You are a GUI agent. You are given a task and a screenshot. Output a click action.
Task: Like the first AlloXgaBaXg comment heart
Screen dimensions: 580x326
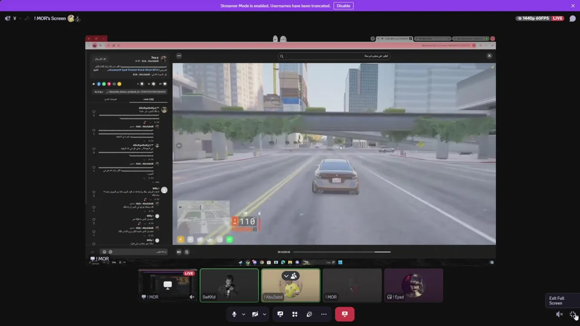coord(94,112)
